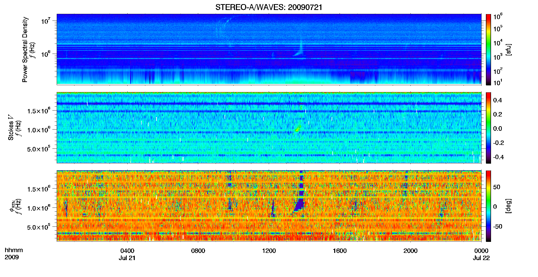The image size is (538, 277).
Task: Select the Jul 21 date label
Action: click(x=127, y=258)
